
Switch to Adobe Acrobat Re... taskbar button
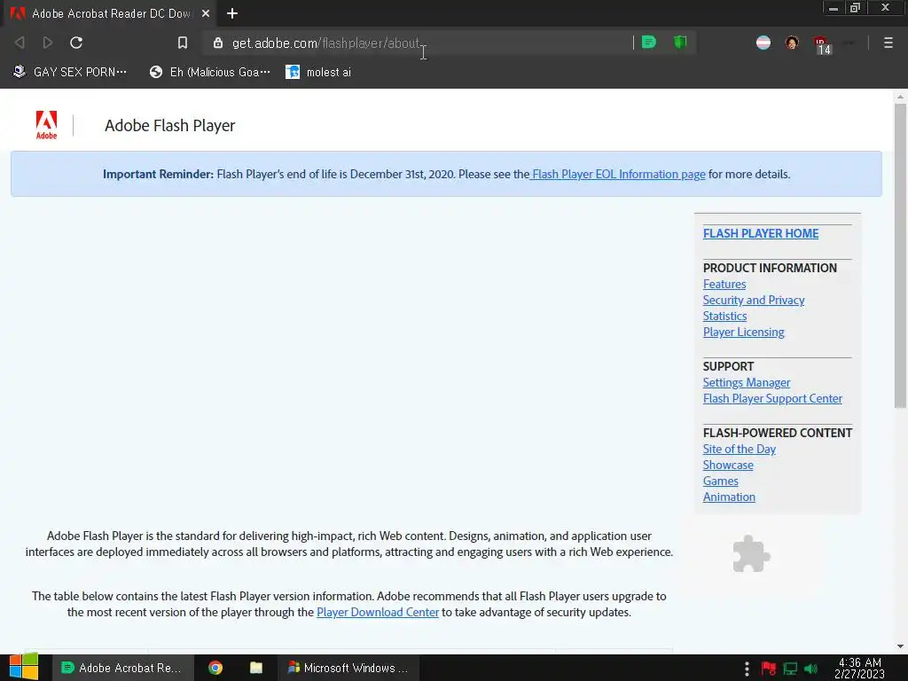122,668
